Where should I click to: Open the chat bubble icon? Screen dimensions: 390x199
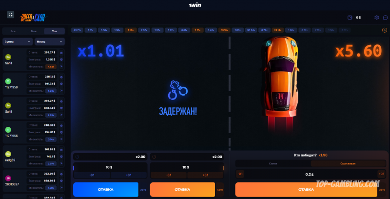click(x=385, y=18)
